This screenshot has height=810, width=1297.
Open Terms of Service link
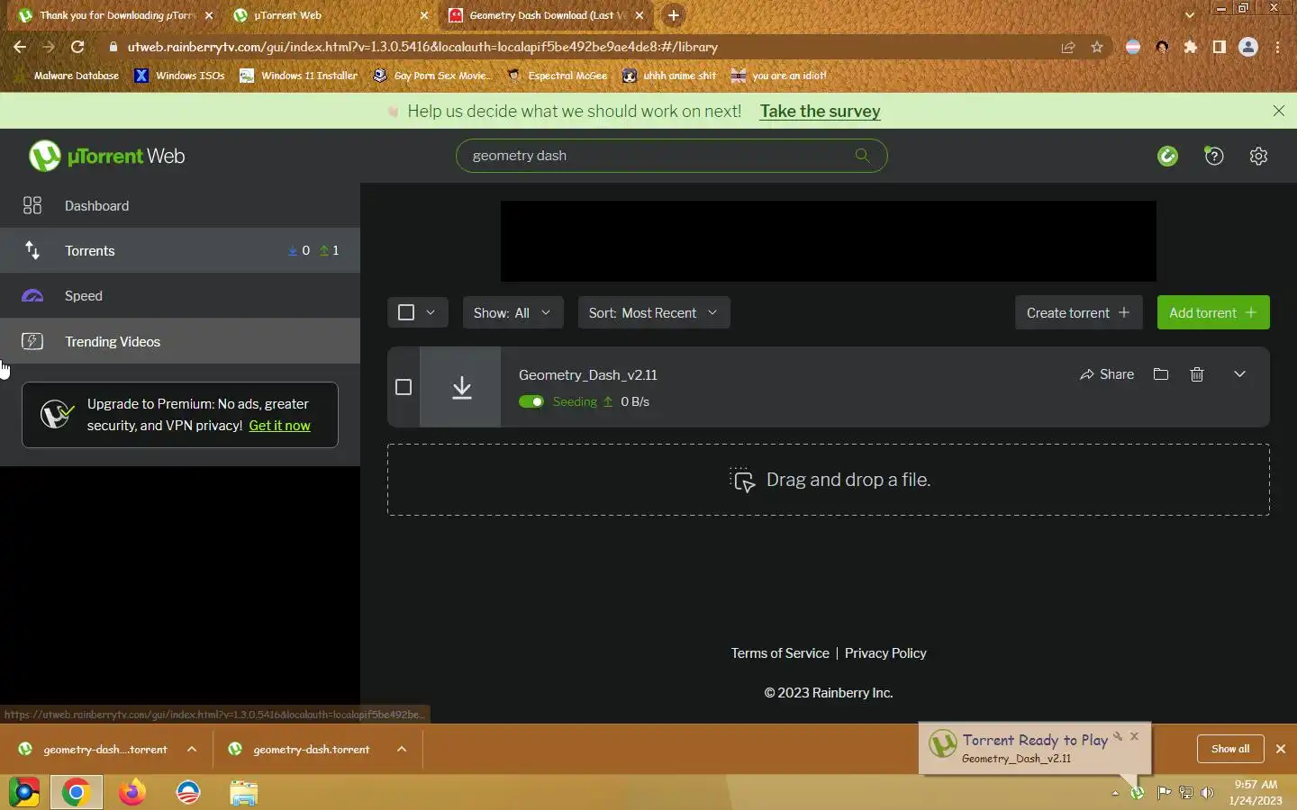(780, 653)
